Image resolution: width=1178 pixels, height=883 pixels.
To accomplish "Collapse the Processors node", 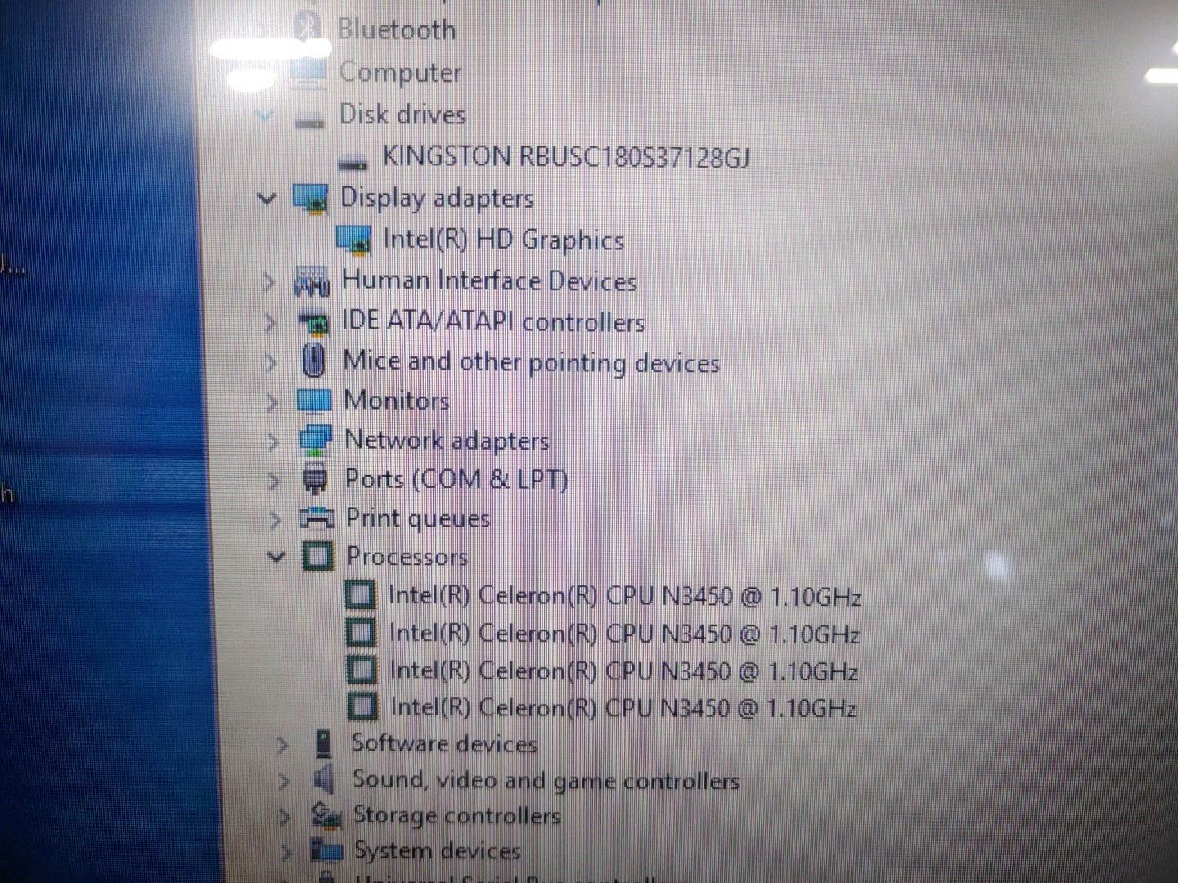I will tap(277, 558).
